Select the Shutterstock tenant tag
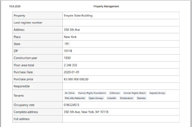The image size is (192, 127). pos(126,98)
